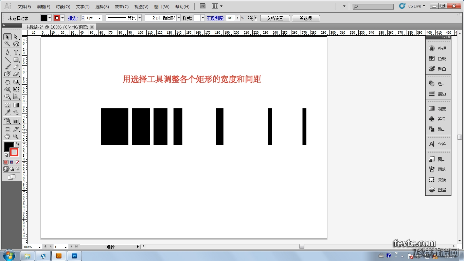Select the Gradient tool
This screenshot has height=261, width=464.
tap(16, 105)
